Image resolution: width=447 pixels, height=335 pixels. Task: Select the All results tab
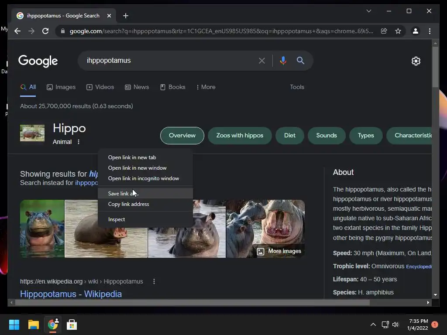tap(28, 87)
